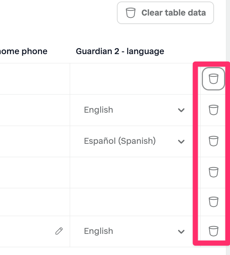Screen dimensions: 230x255
Task: Click the home phone cell beside Español (Spanish)
Action: tap(35, 141)
